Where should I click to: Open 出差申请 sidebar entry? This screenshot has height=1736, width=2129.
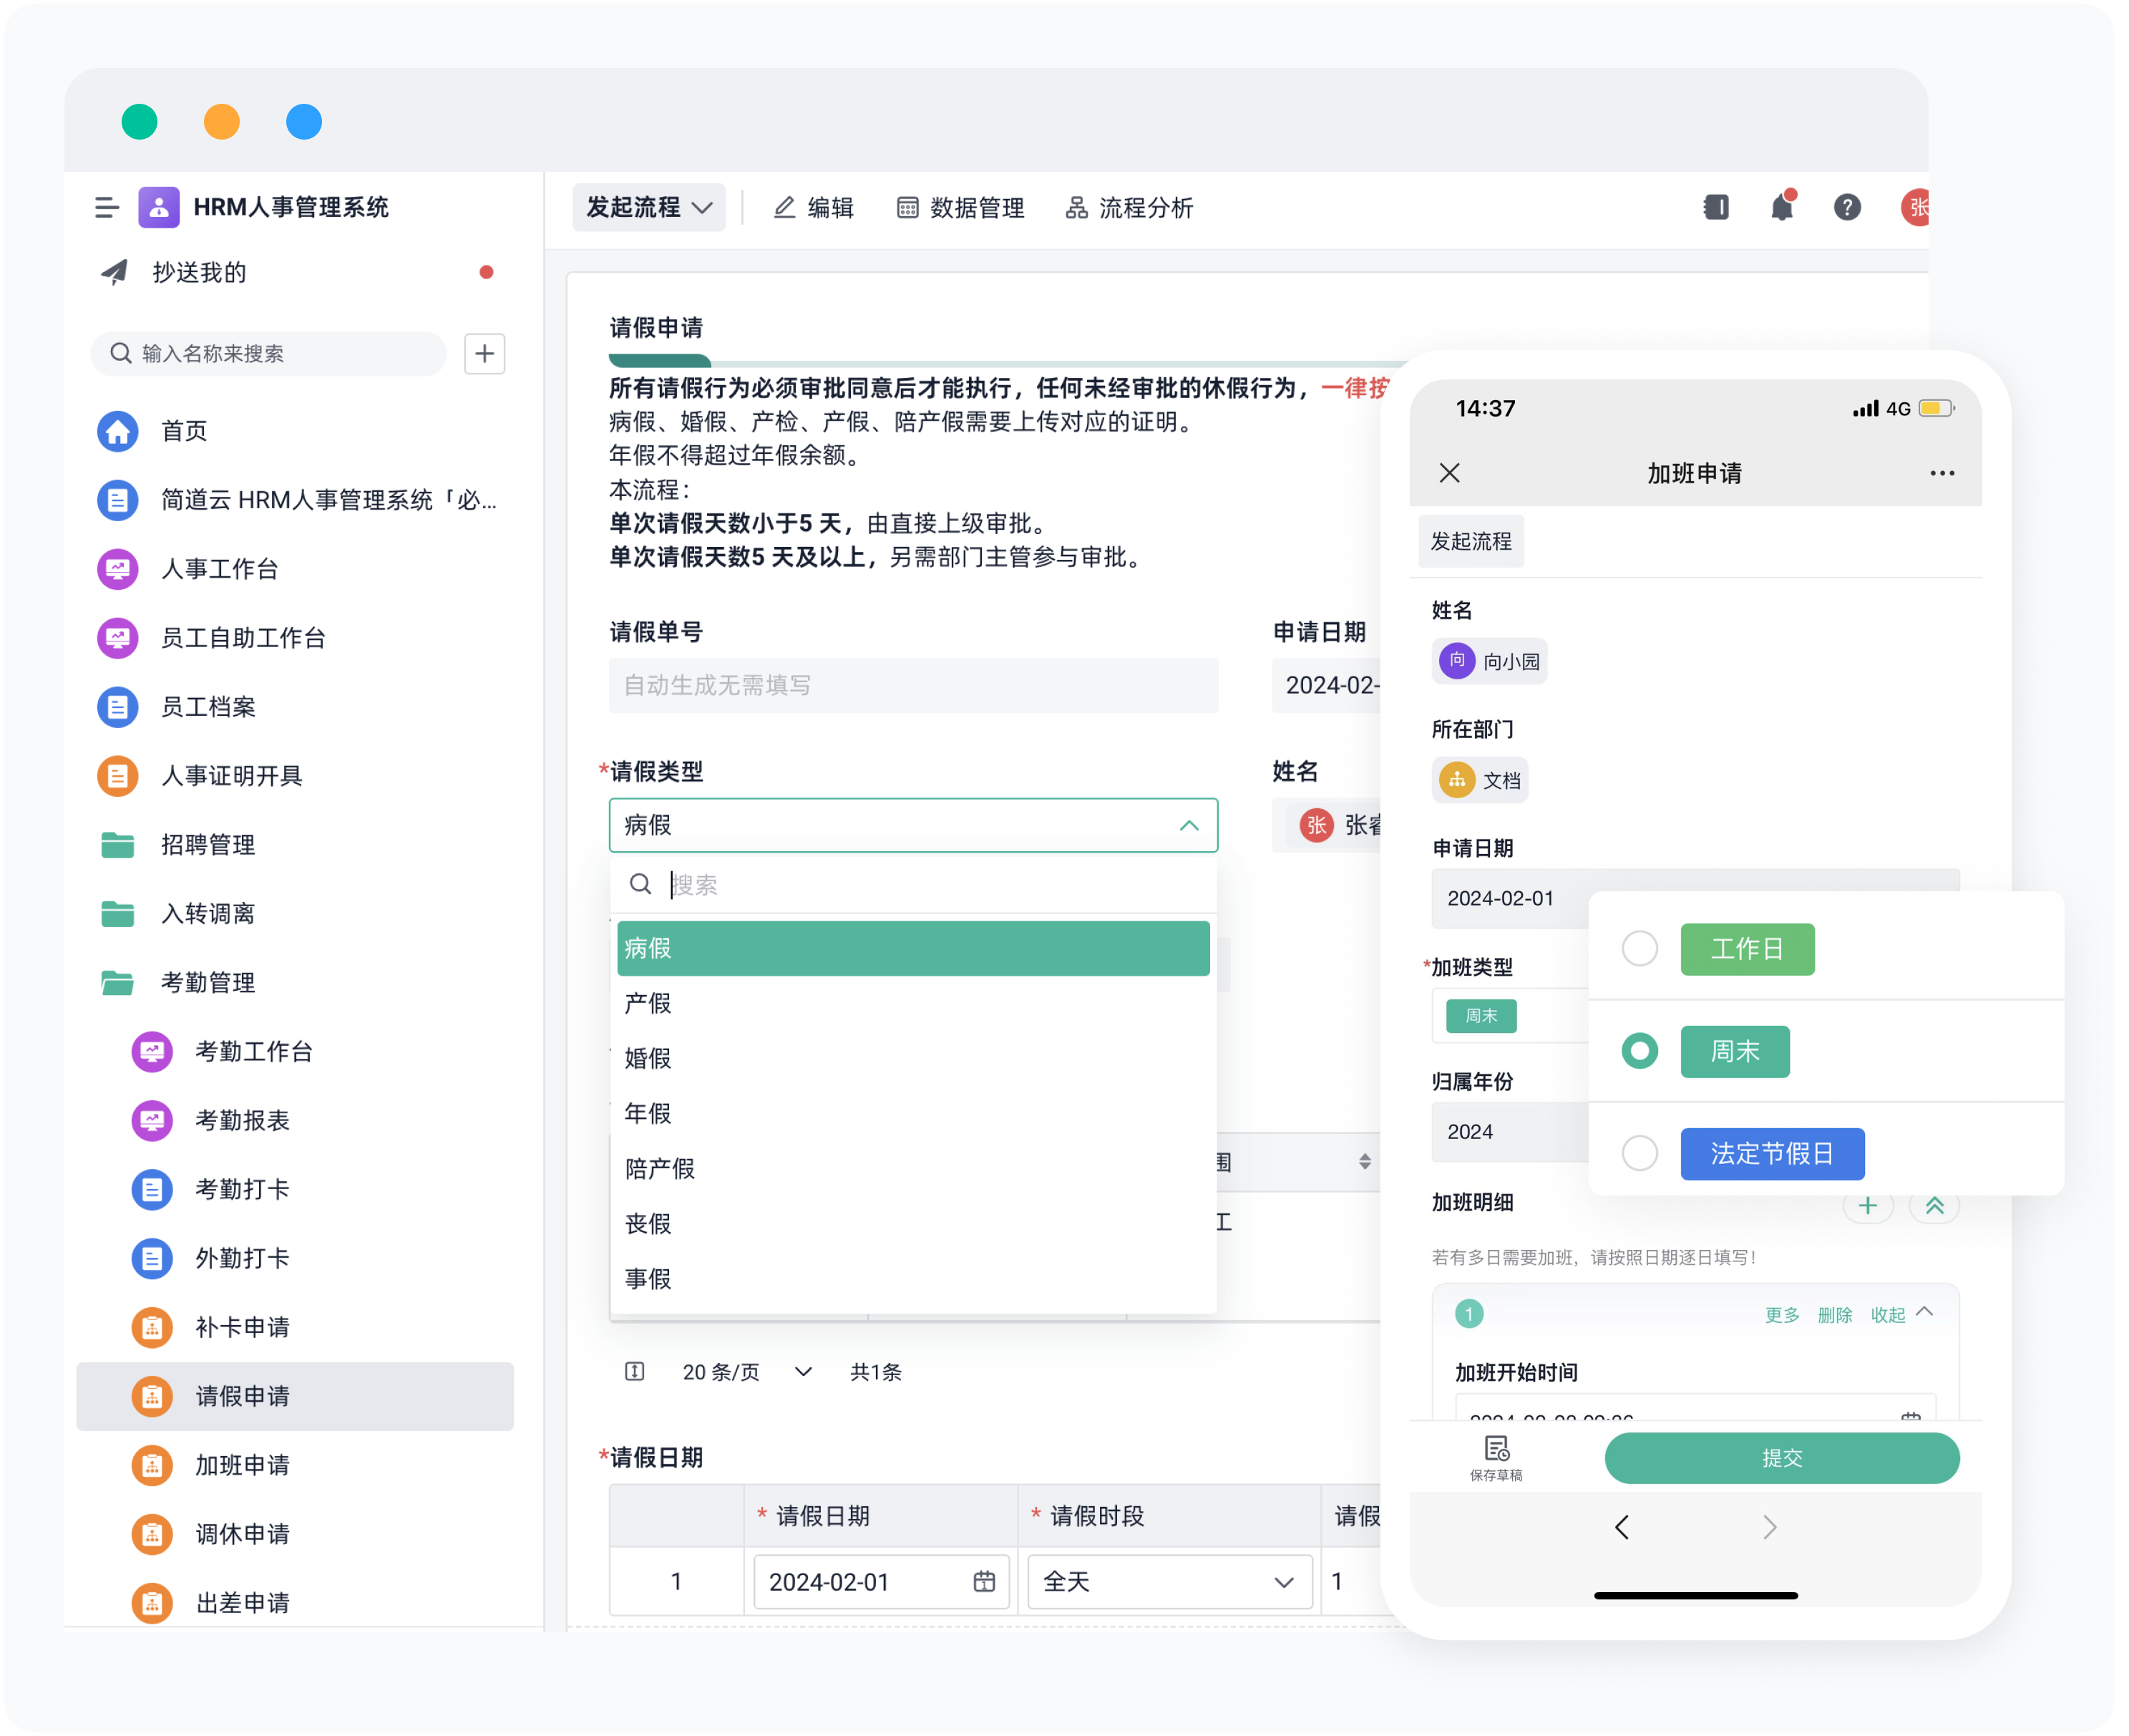[241, 1603]
